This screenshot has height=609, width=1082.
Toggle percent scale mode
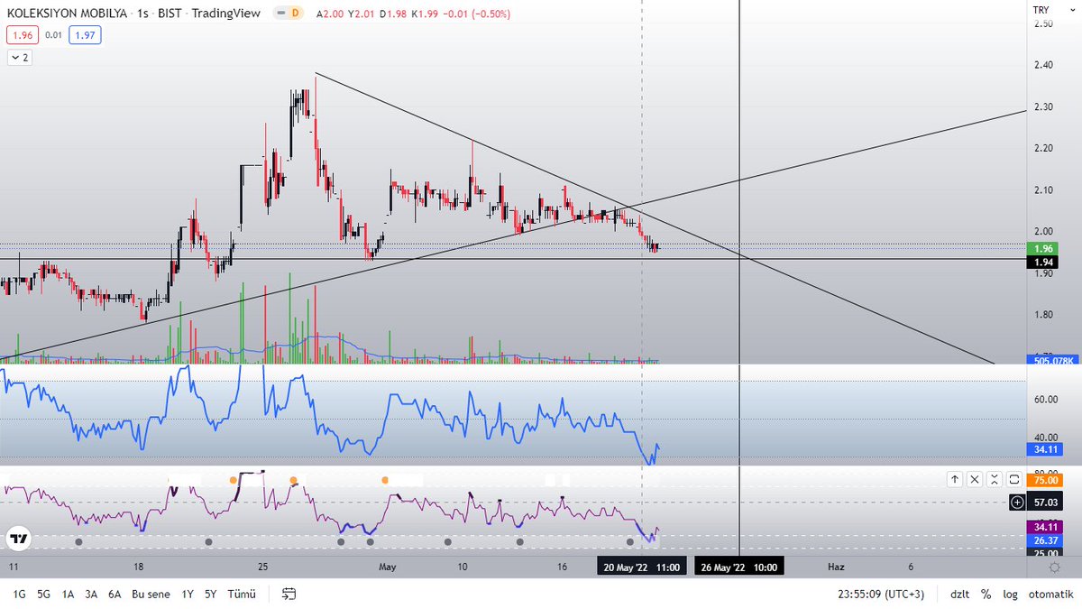tap(986, 594)
